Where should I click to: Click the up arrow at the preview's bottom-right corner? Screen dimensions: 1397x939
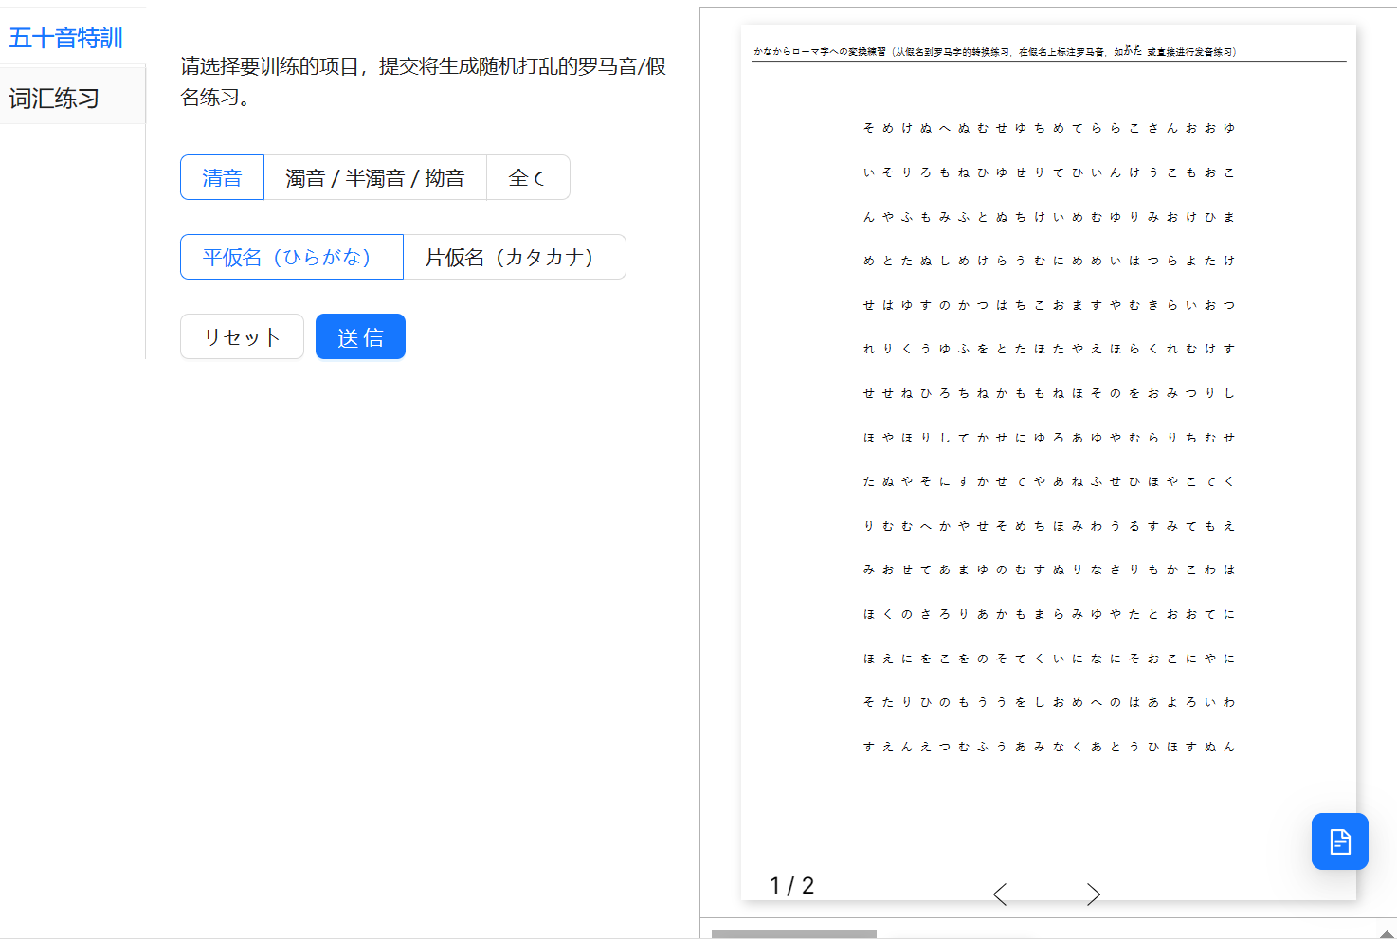1388,933
